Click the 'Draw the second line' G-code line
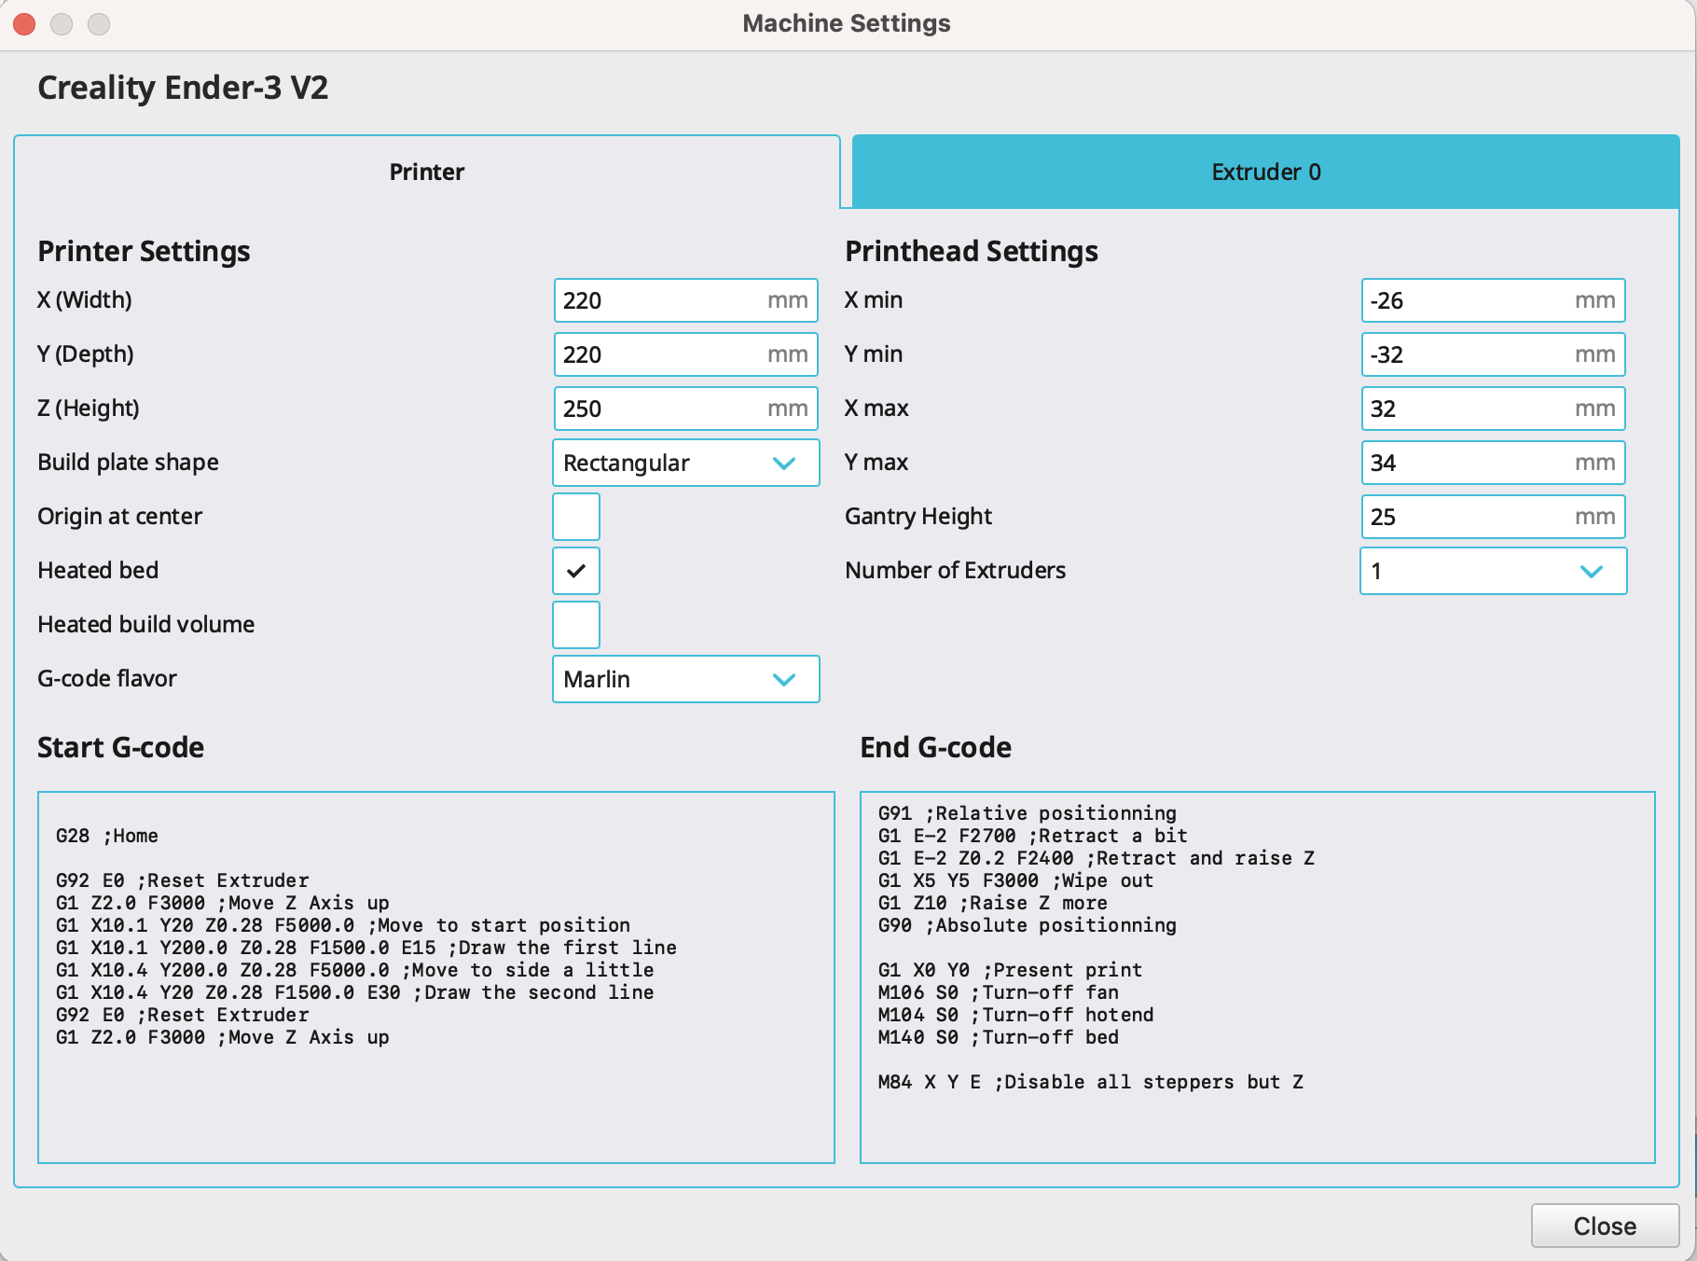The image size is (1697, 1261). 354,992
